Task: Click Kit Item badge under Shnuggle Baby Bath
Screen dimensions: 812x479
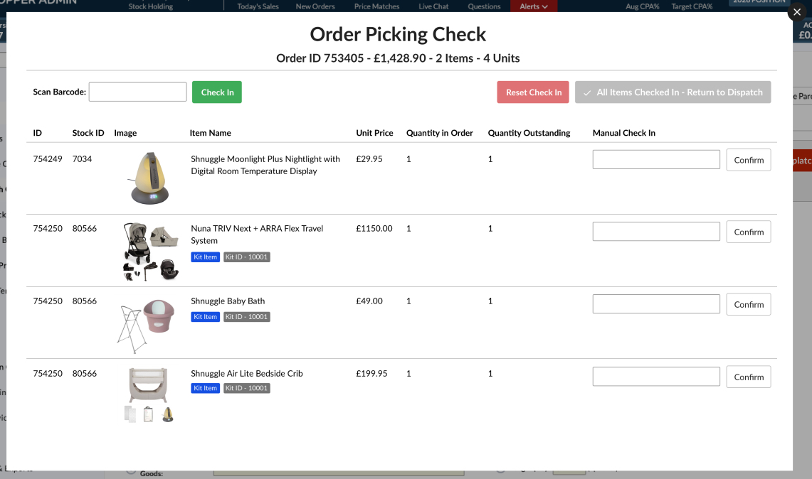Action: coord(205,316)
